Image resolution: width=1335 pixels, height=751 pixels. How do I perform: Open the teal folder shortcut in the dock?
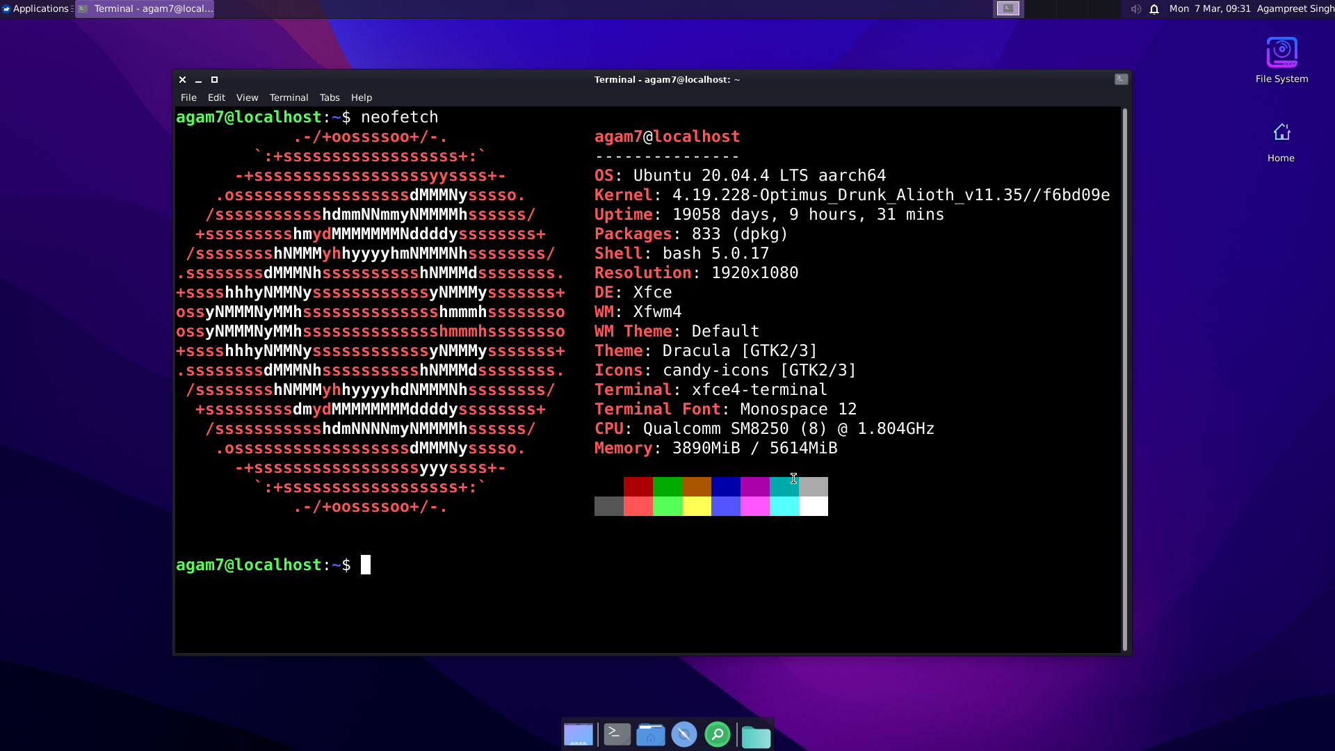[757, 735]
